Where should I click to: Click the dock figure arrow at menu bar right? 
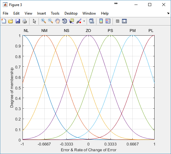coord(168,13)
